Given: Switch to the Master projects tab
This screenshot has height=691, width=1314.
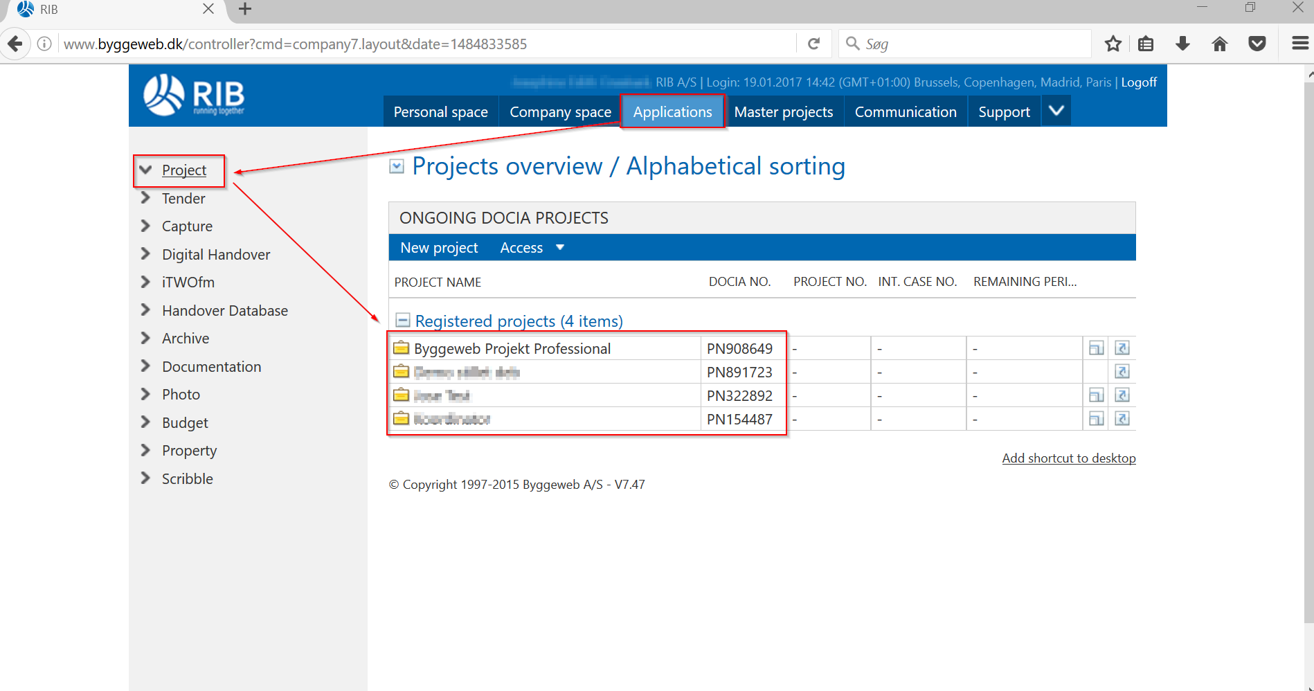Looking at the screenshot, I should [783, 112].
